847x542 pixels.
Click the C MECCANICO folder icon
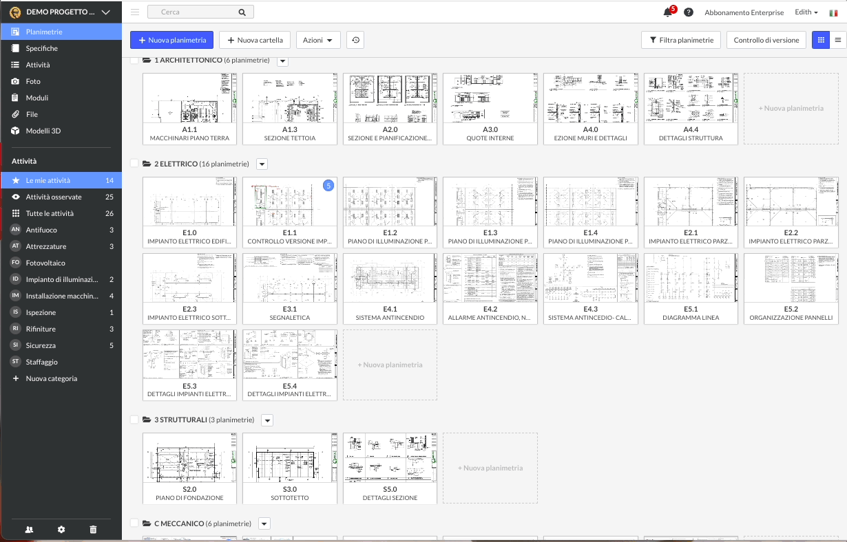click(x=147, y=523)
